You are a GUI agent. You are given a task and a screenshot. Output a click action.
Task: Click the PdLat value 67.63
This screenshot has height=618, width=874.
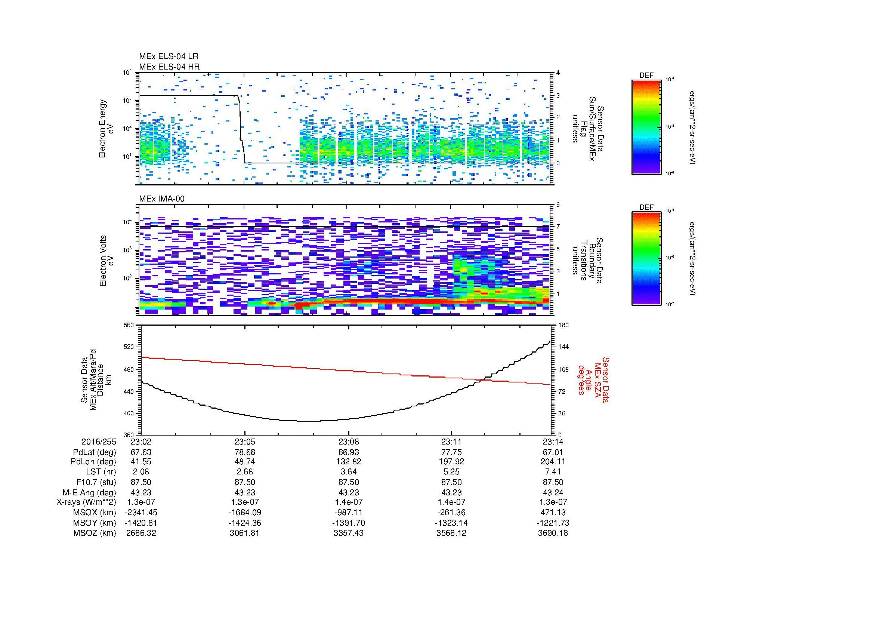pos(141,452)
